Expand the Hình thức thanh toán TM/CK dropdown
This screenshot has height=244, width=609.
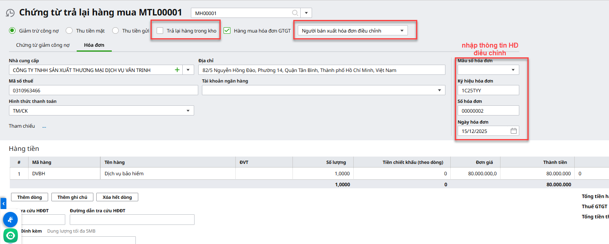click(x=188, y=111)
